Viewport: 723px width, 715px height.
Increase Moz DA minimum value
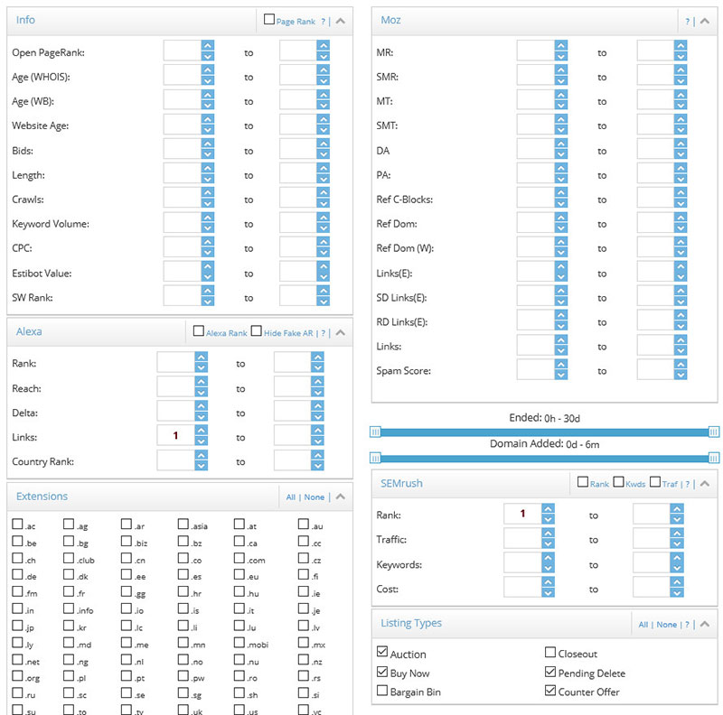561,144
